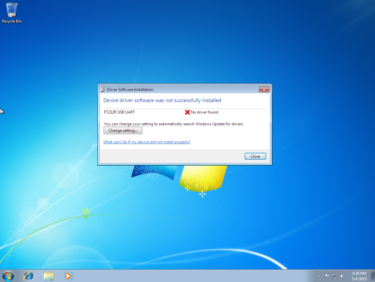Click the not successfully installed heading

click(162, 100)
